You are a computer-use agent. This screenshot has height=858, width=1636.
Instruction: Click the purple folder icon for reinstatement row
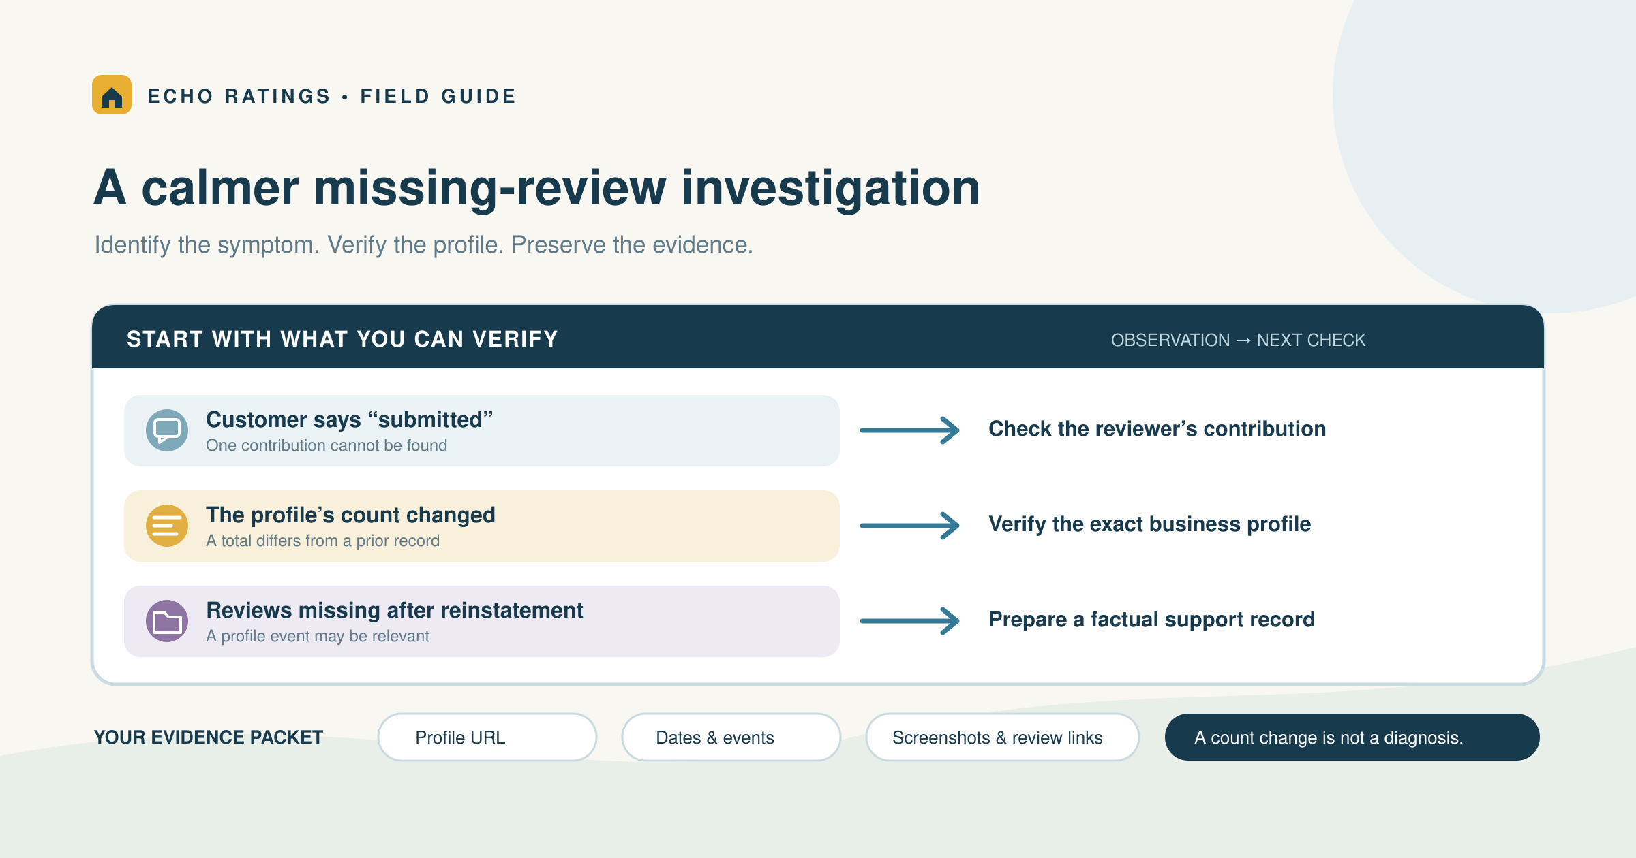pyautogui.click(x=167, y=621)
